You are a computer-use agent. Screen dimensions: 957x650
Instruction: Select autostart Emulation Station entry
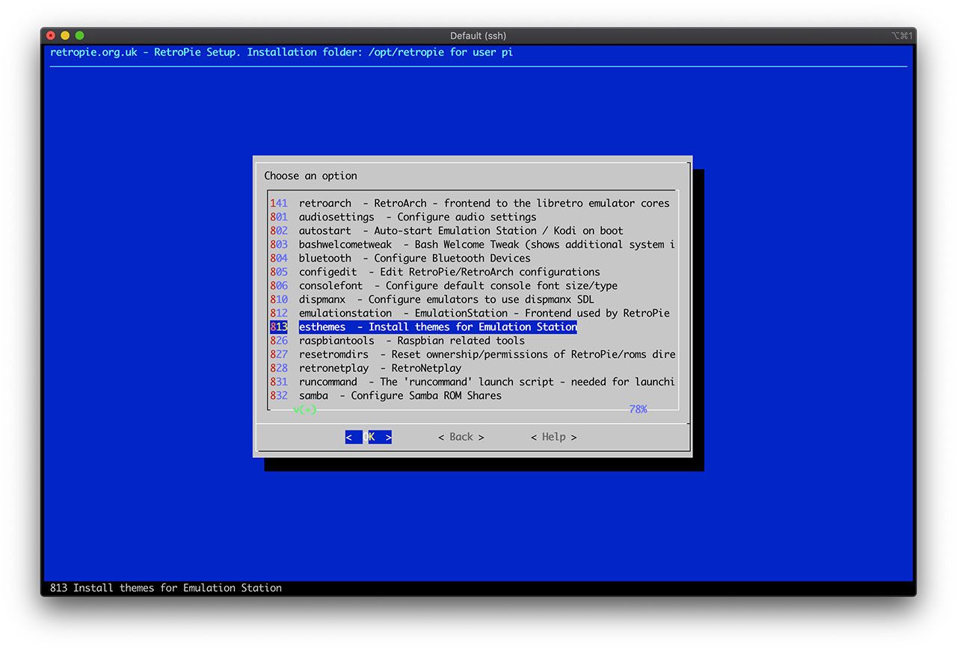(461, 231)
